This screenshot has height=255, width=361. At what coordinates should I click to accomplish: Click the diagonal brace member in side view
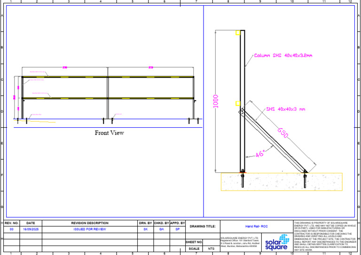pos(273,141)
